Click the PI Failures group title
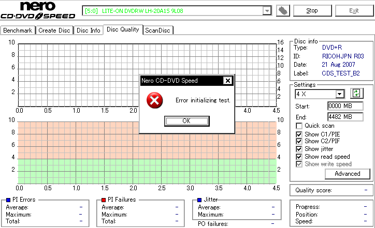The image size is (375, 228). click(122, 200)
